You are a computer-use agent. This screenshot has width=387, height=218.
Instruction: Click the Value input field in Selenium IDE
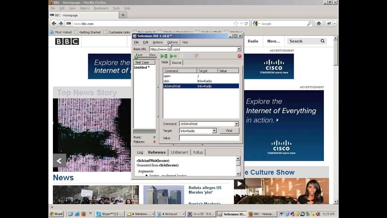[x=209, y=138]
